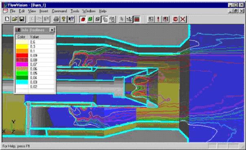Viewport: 246px width, 150px height.
Task: Select the dark red swatch for 0.08
Action: pos(22,60)
